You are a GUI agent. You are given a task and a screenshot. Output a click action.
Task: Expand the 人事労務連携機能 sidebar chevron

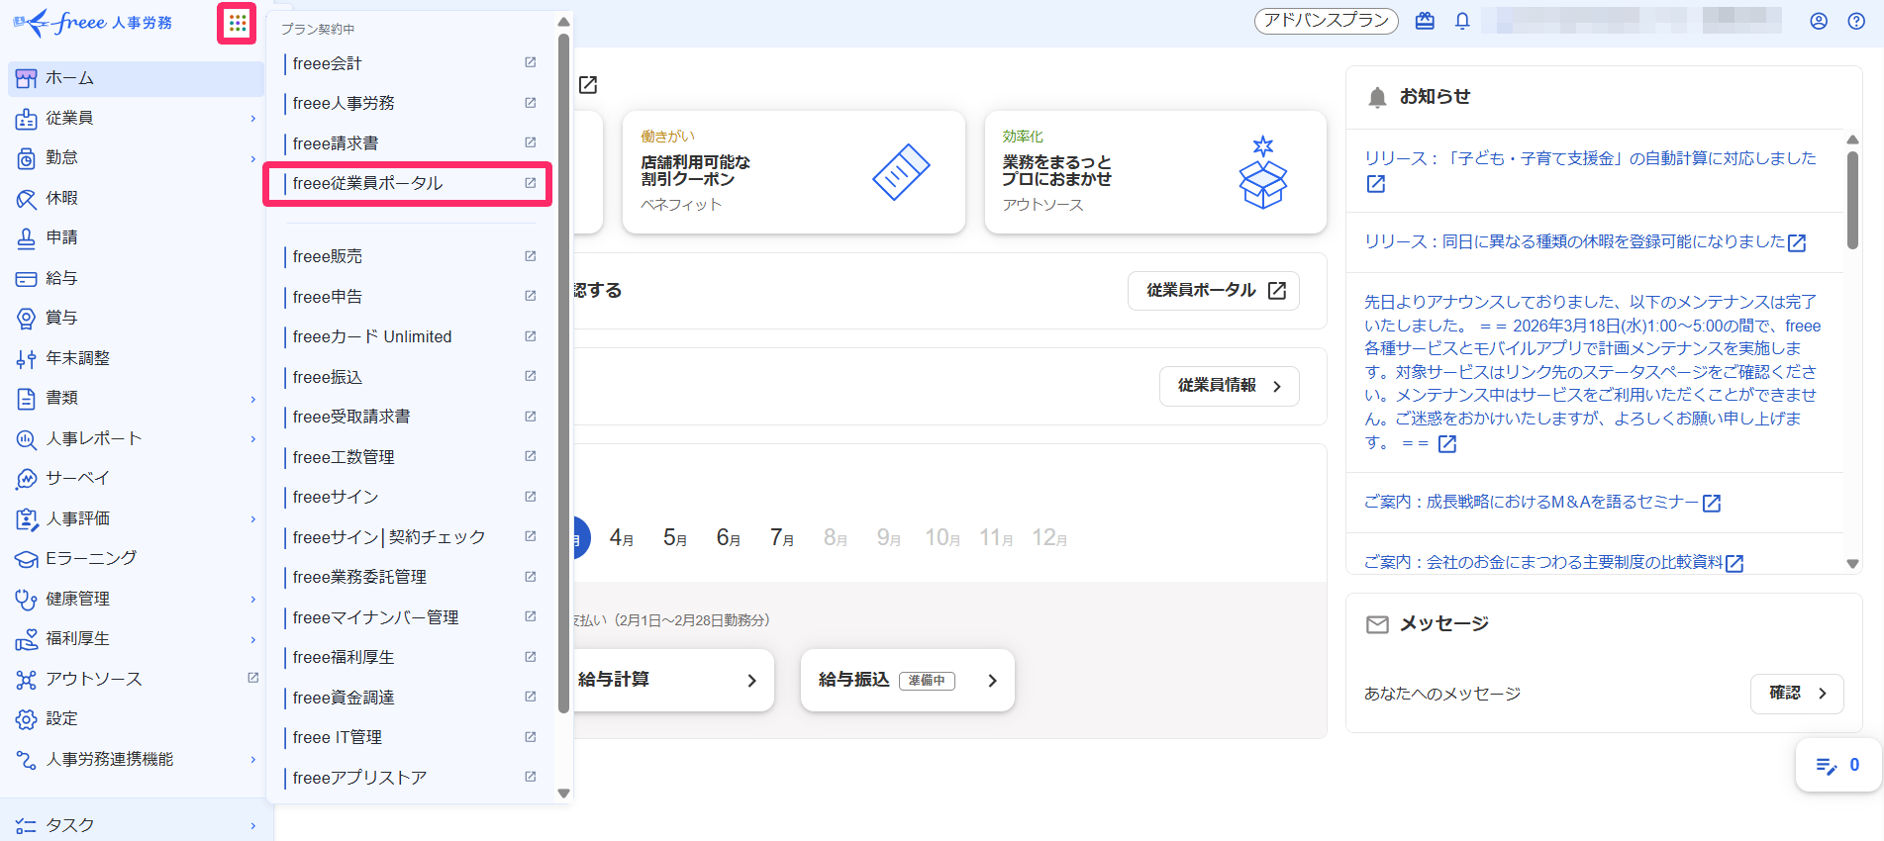click(253, 759)
